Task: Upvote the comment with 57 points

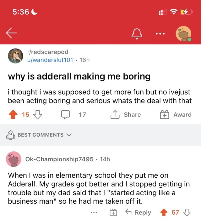Action: point(164,213)
